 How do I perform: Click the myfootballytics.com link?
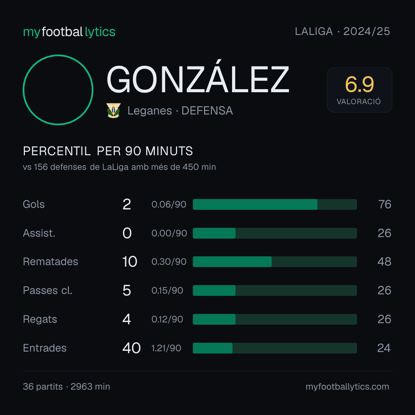click(347, 387)
